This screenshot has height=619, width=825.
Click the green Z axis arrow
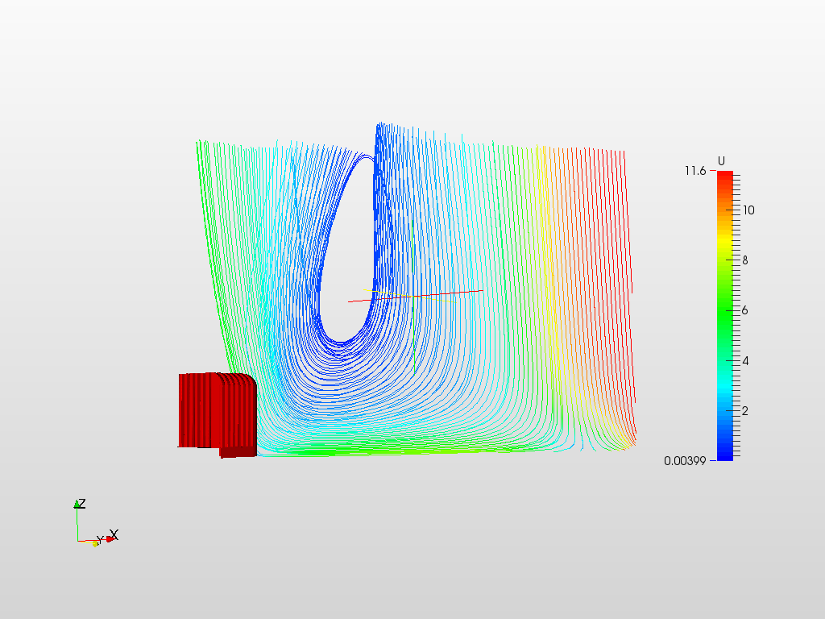[x=77, y=504]
